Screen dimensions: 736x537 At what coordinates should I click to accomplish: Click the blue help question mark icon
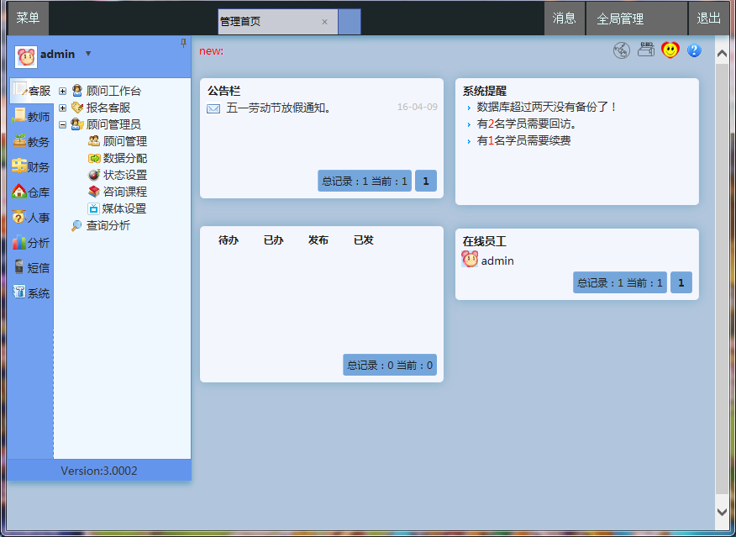click(x=694, y=50)
